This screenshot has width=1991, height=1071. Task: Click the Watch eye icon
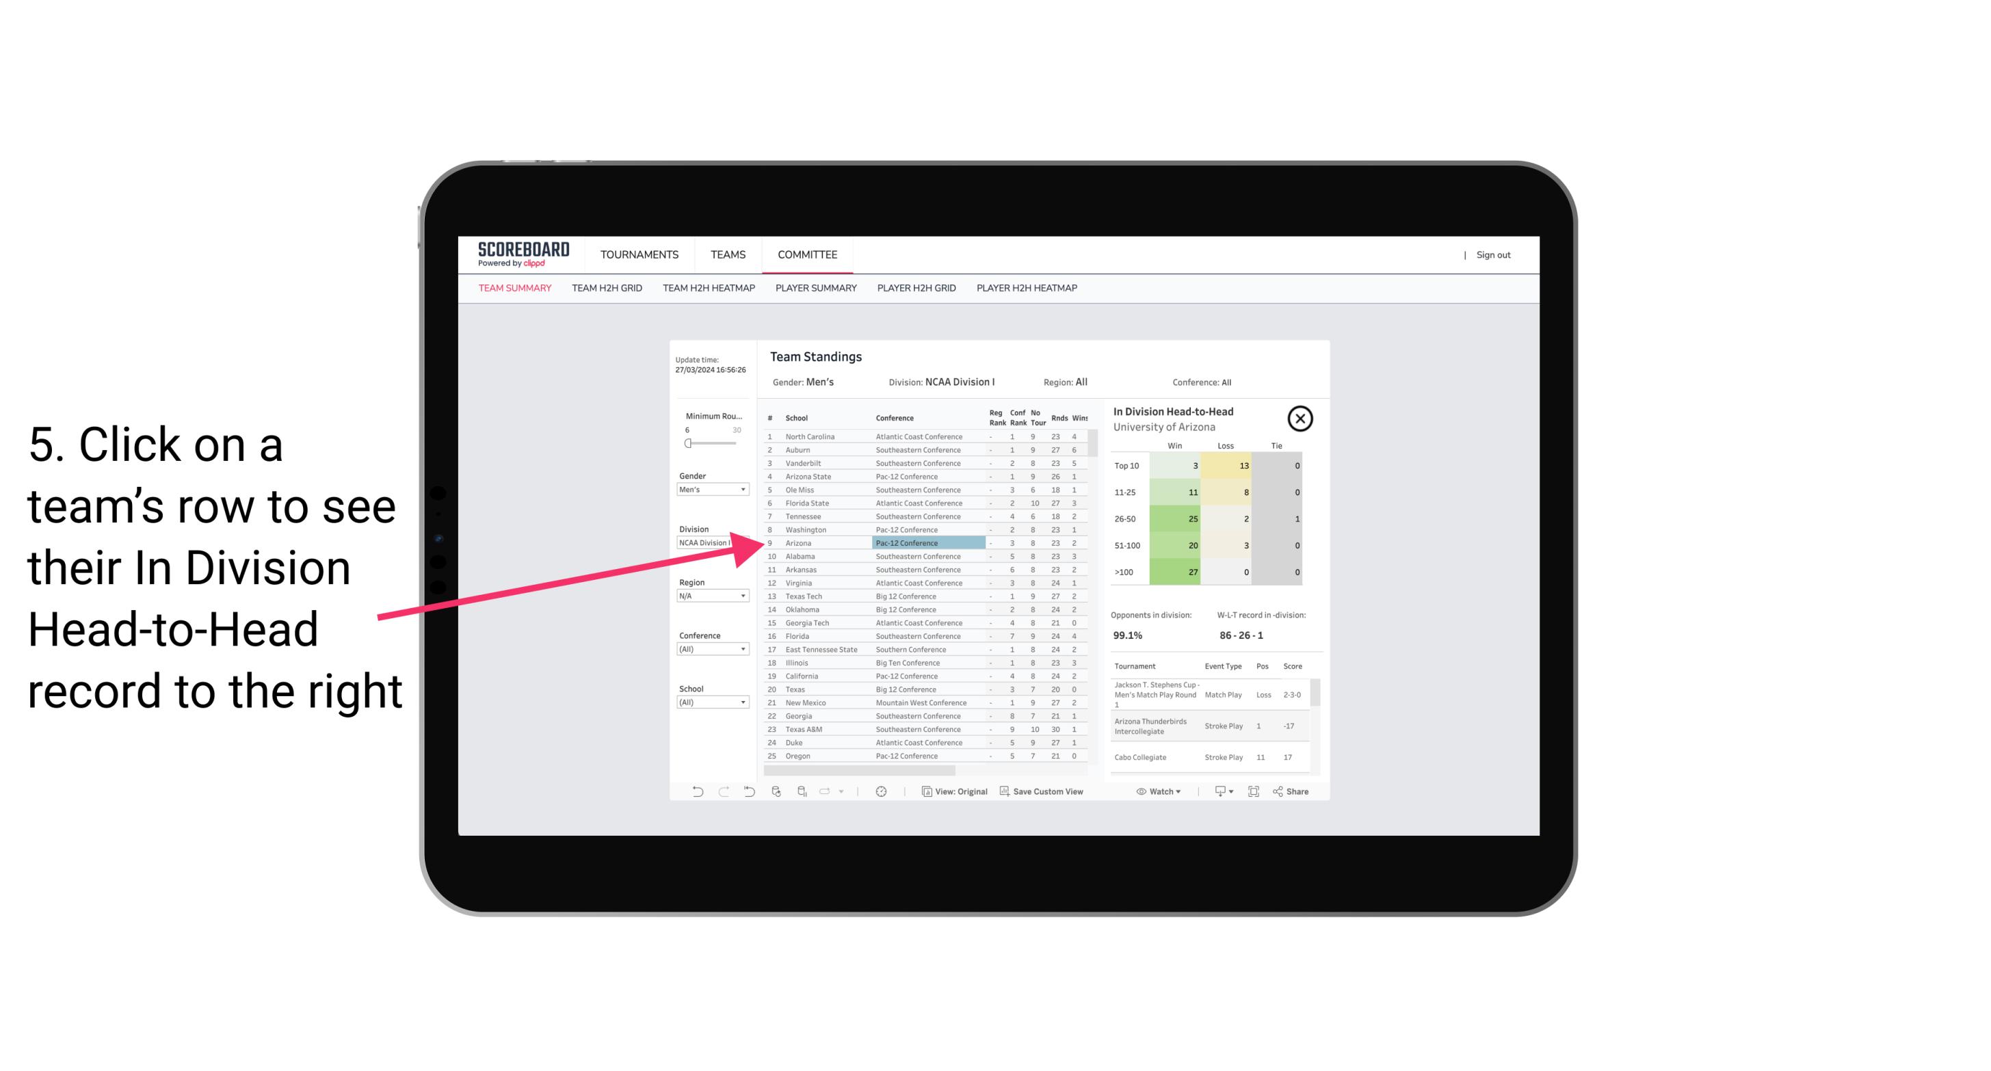pos(1142,791)
